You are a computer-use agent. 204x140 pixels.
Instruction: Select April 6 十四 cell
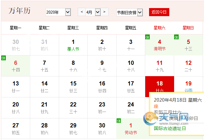pos(16,66)
